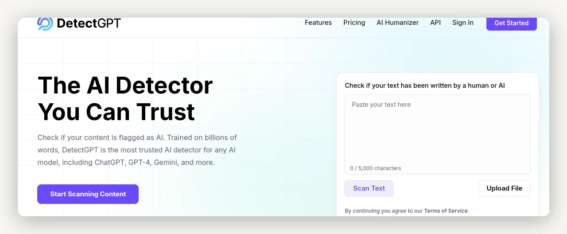Open the AI Humanizer link
567x234 pixels.
(x=397, y=23)
